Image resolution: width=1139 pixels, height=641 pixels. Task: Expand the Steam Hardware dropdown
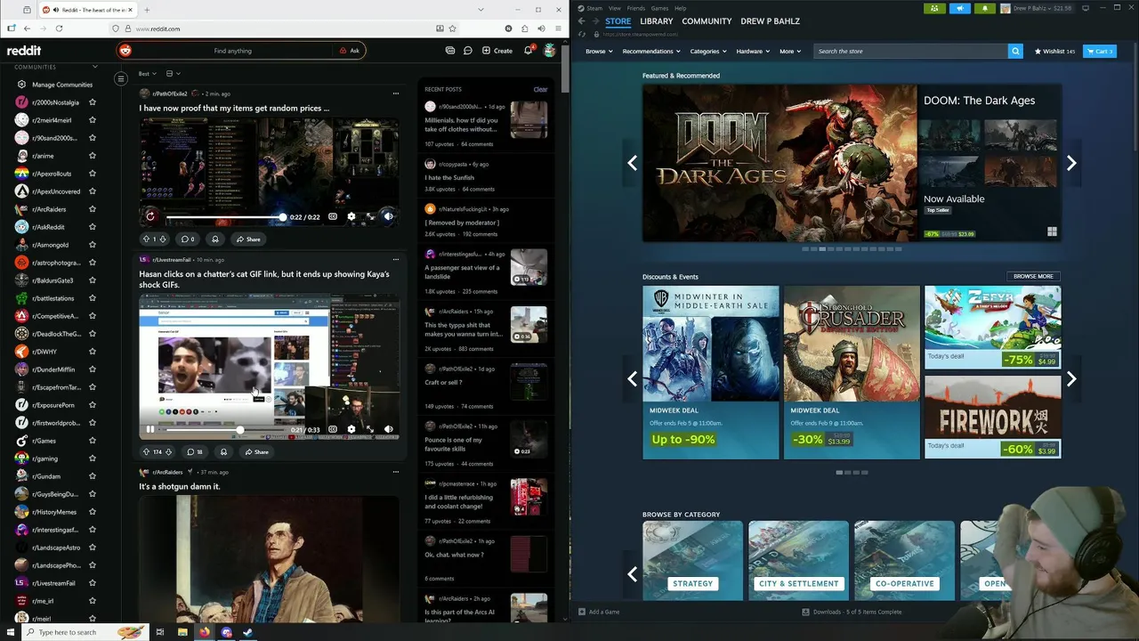tap(753, 52)
